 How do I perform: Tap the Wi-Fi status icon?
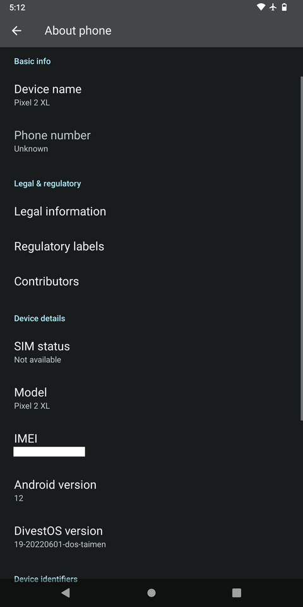coord(261,8)
